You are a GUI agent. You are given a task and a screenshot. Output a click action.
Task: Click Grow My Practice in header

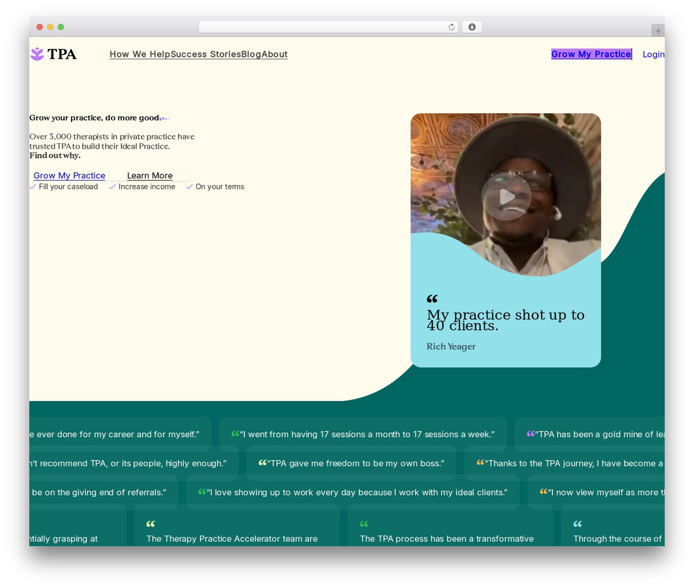(591, 54)
